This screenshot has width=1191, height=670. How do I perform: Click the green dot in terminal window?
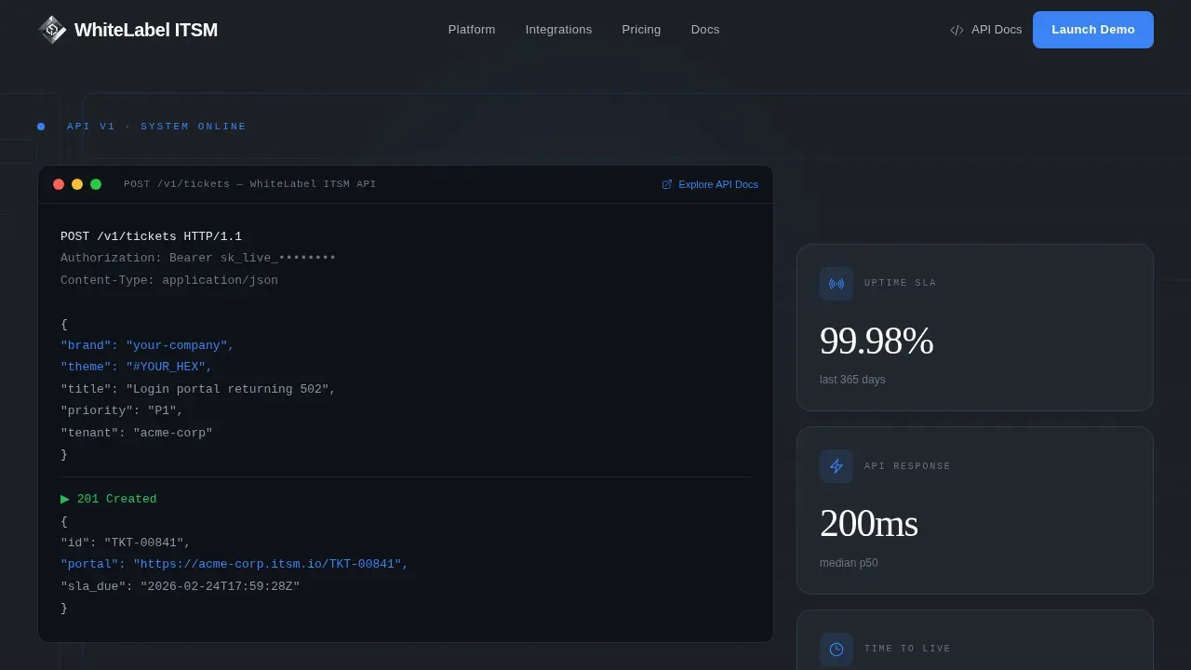(x=96, y=184)
